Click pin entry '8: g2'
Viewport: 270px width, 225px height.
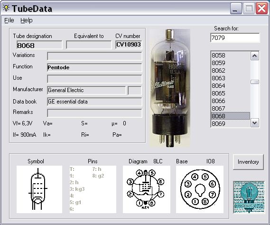click(x=98, y=176)
